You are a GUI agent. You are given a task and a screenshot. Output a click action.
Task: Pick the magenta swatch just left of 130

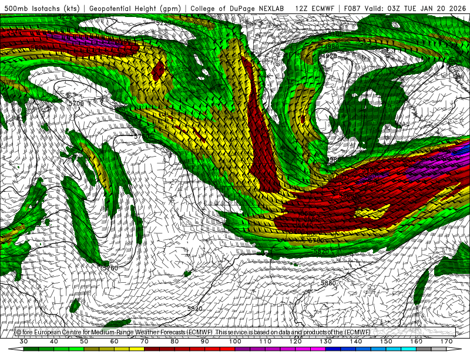point(318,349)
